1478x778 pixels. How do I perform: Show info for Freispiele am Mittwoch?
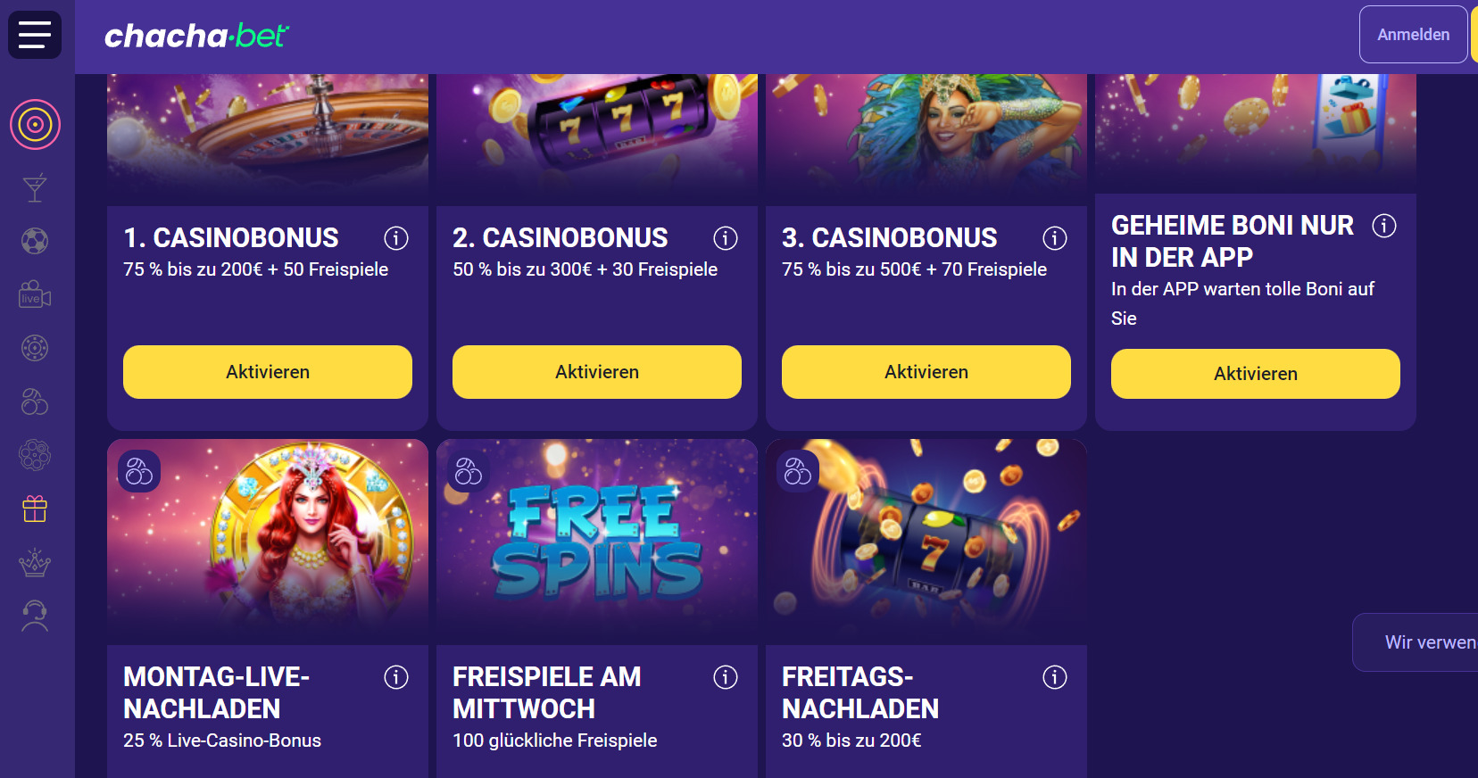[x=726, y=677]
